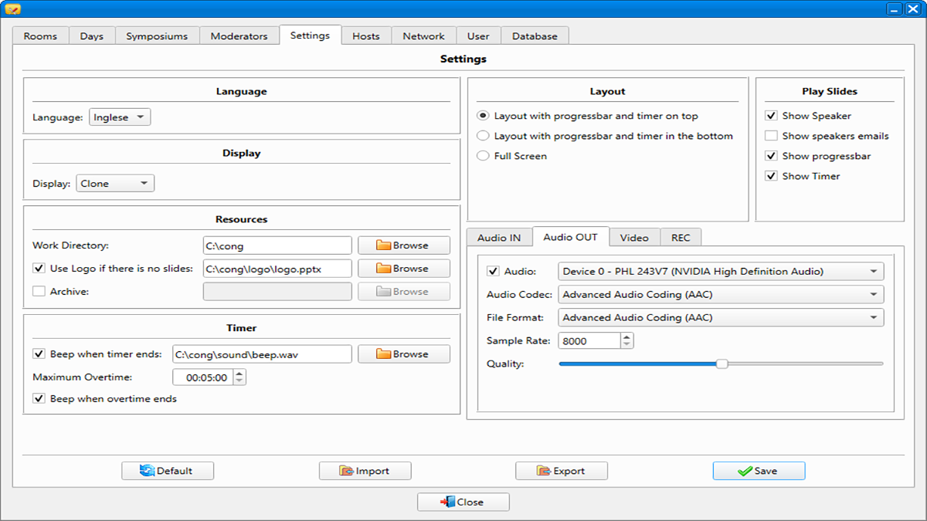Click the app icon in the title bar

tap(12, 9)
